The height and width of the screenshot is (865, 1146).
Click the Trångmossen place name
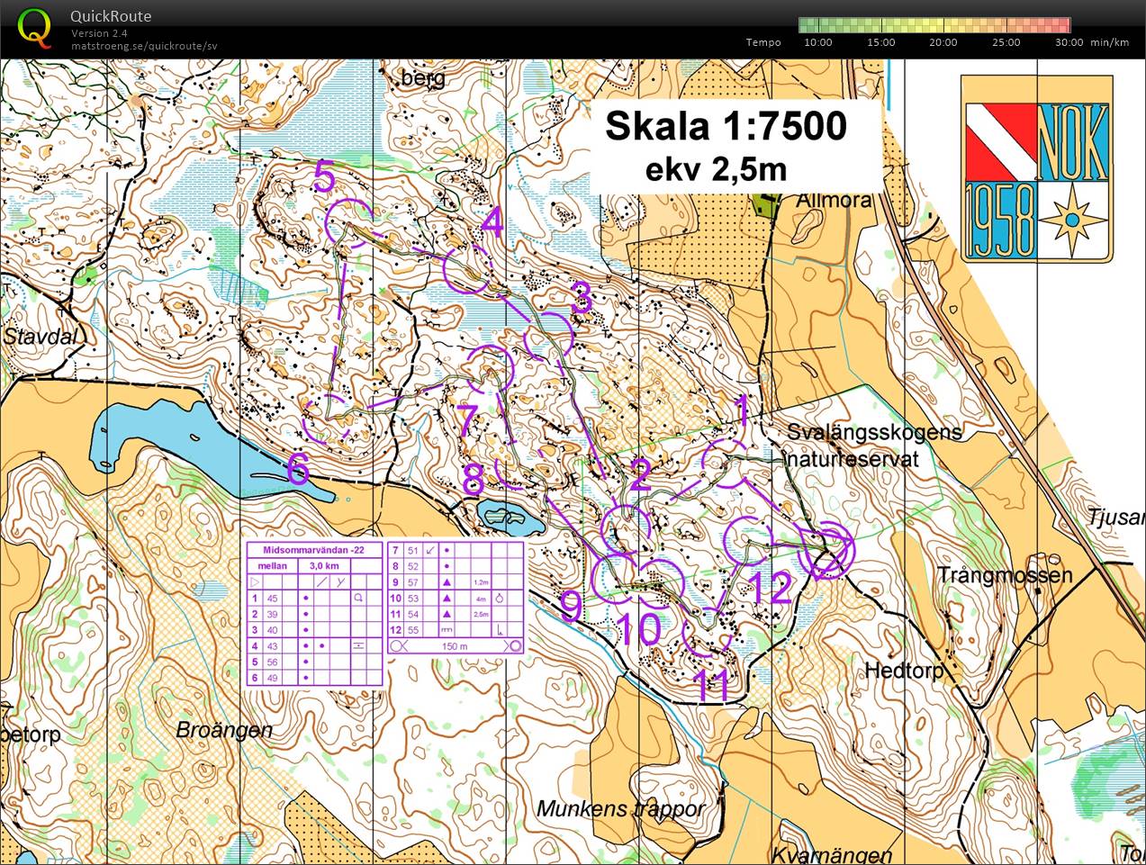pos(1005,575)
